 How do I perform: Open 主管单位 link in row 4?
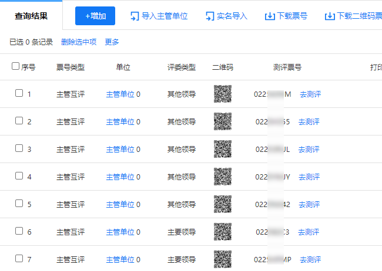click(x=120, y=177)
